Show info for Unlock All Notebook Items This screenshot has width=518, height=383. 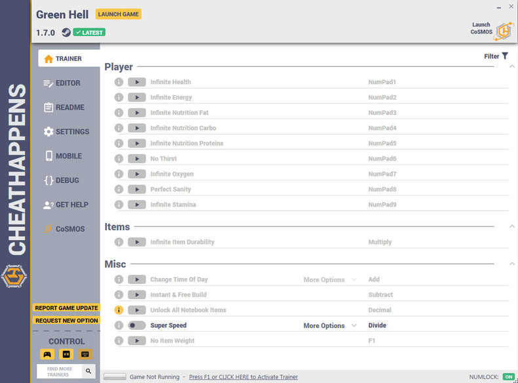[119, 310]
